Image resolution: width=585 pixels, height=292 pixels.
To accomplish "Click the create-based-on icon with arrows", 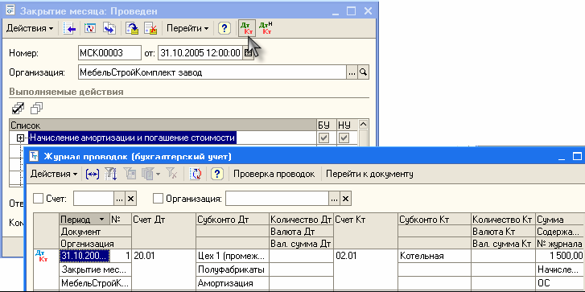I will (109, 28).
